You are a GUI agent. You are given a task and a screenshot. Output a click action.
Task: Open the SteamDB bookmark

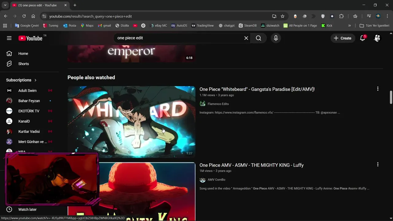pos(247,25)
